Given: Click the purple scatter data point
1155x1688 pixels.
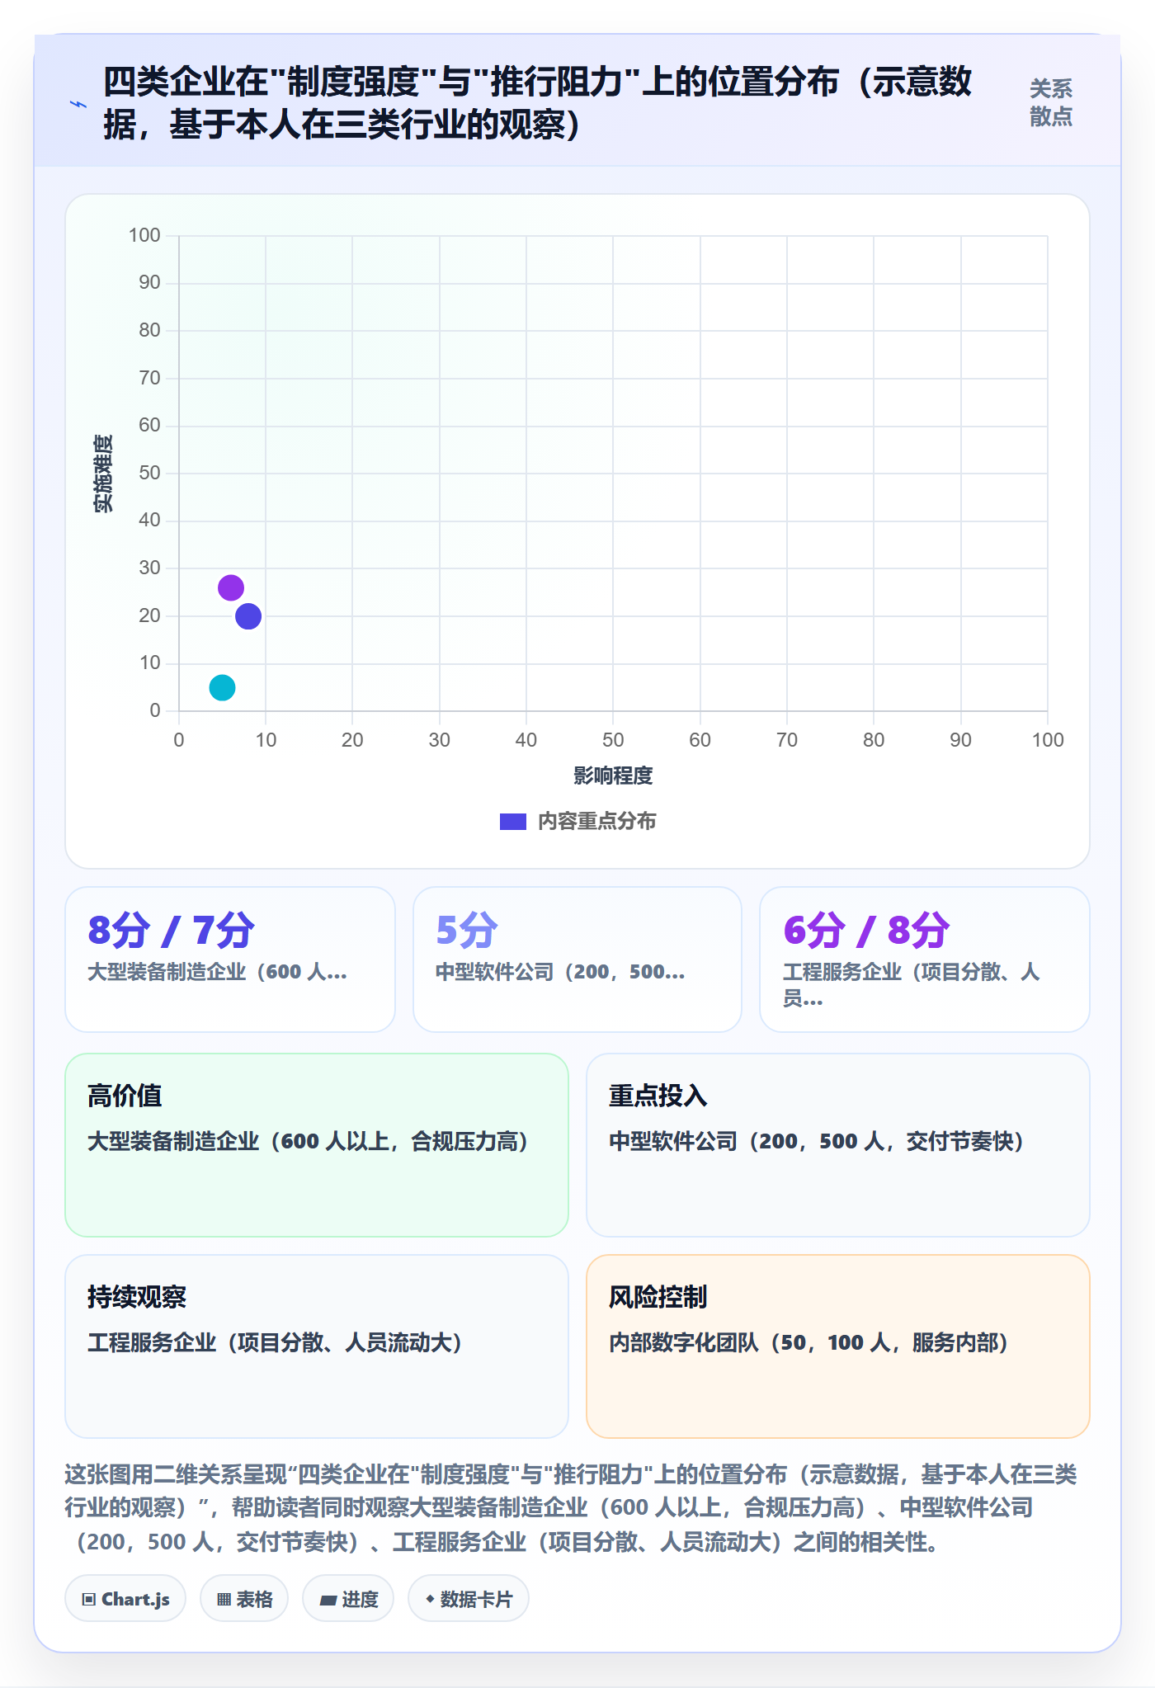Looking at the screenshot, I should tap(231, 587).
